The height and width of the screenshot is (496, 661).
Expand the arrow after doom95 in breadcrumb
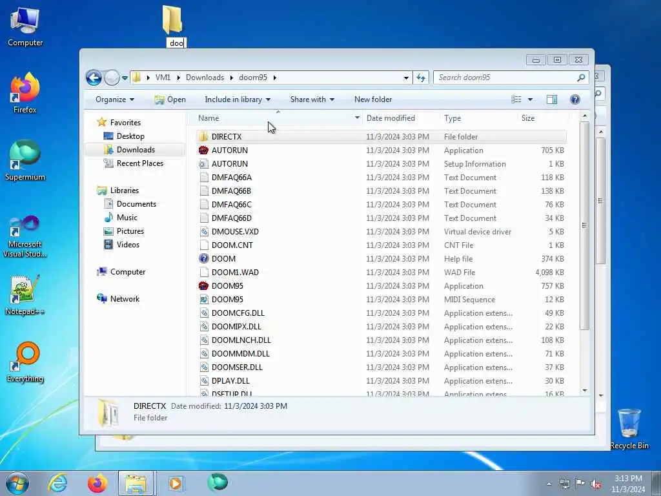click(275, 77)
